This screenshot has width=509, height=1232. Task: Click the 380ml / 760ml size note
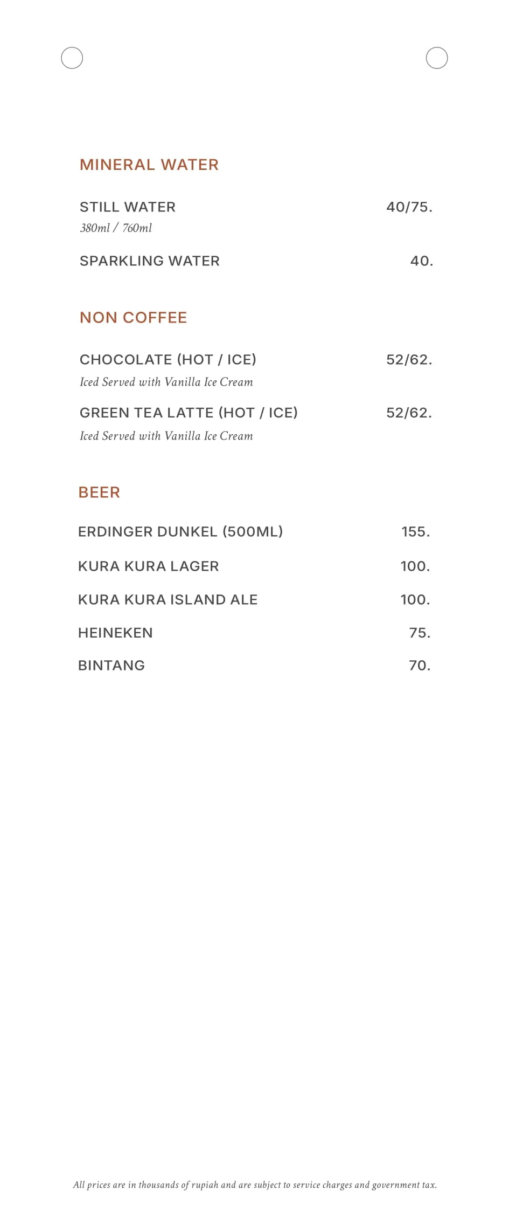pos(116,228)
